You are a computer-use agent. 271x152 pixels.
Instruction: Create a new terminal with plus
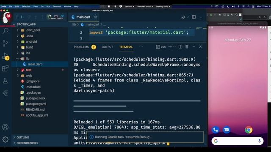(170, 47)
